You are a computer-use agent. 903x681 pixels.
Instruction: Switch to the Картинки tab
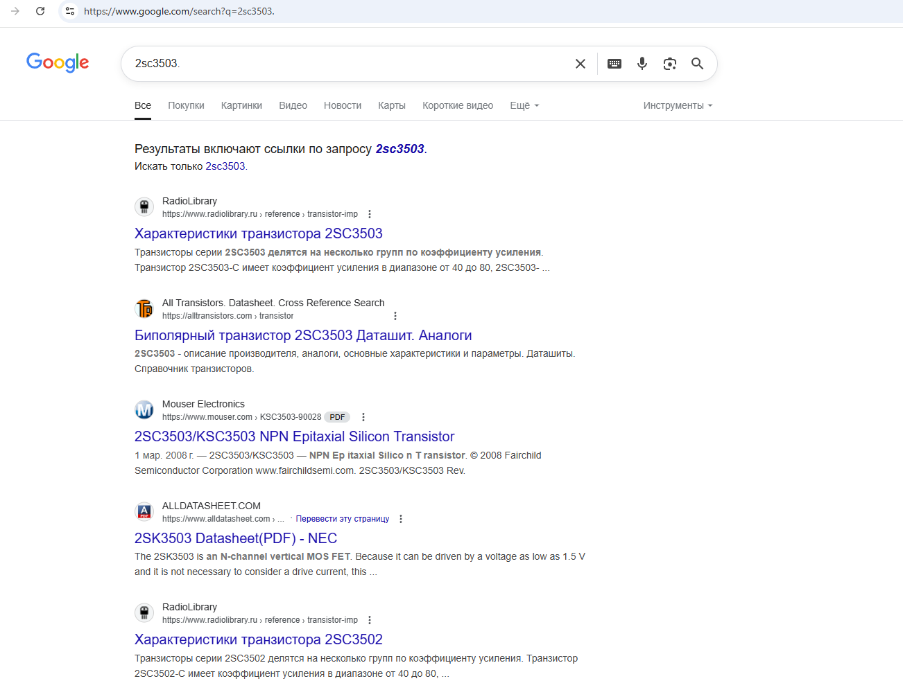241,105
